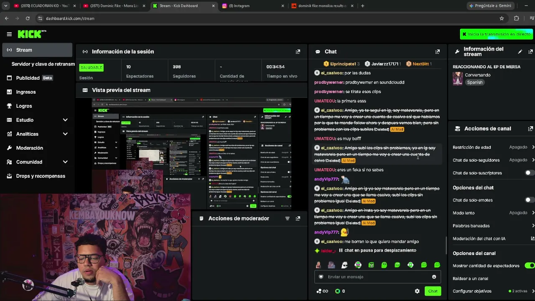Screen dimensions: 535x301
Task: Click the Enviar un mensaje input field
Action: (x=377, y=277)
